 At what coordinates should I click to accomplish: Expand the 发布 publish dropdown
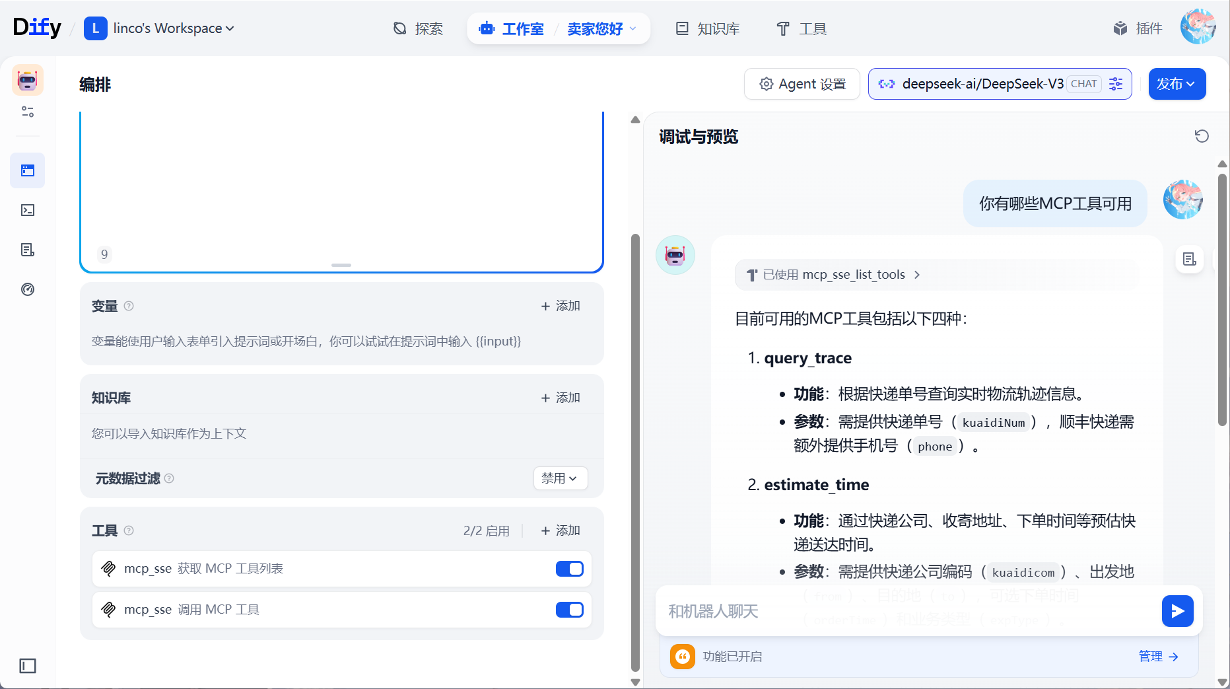[1177, 84]
